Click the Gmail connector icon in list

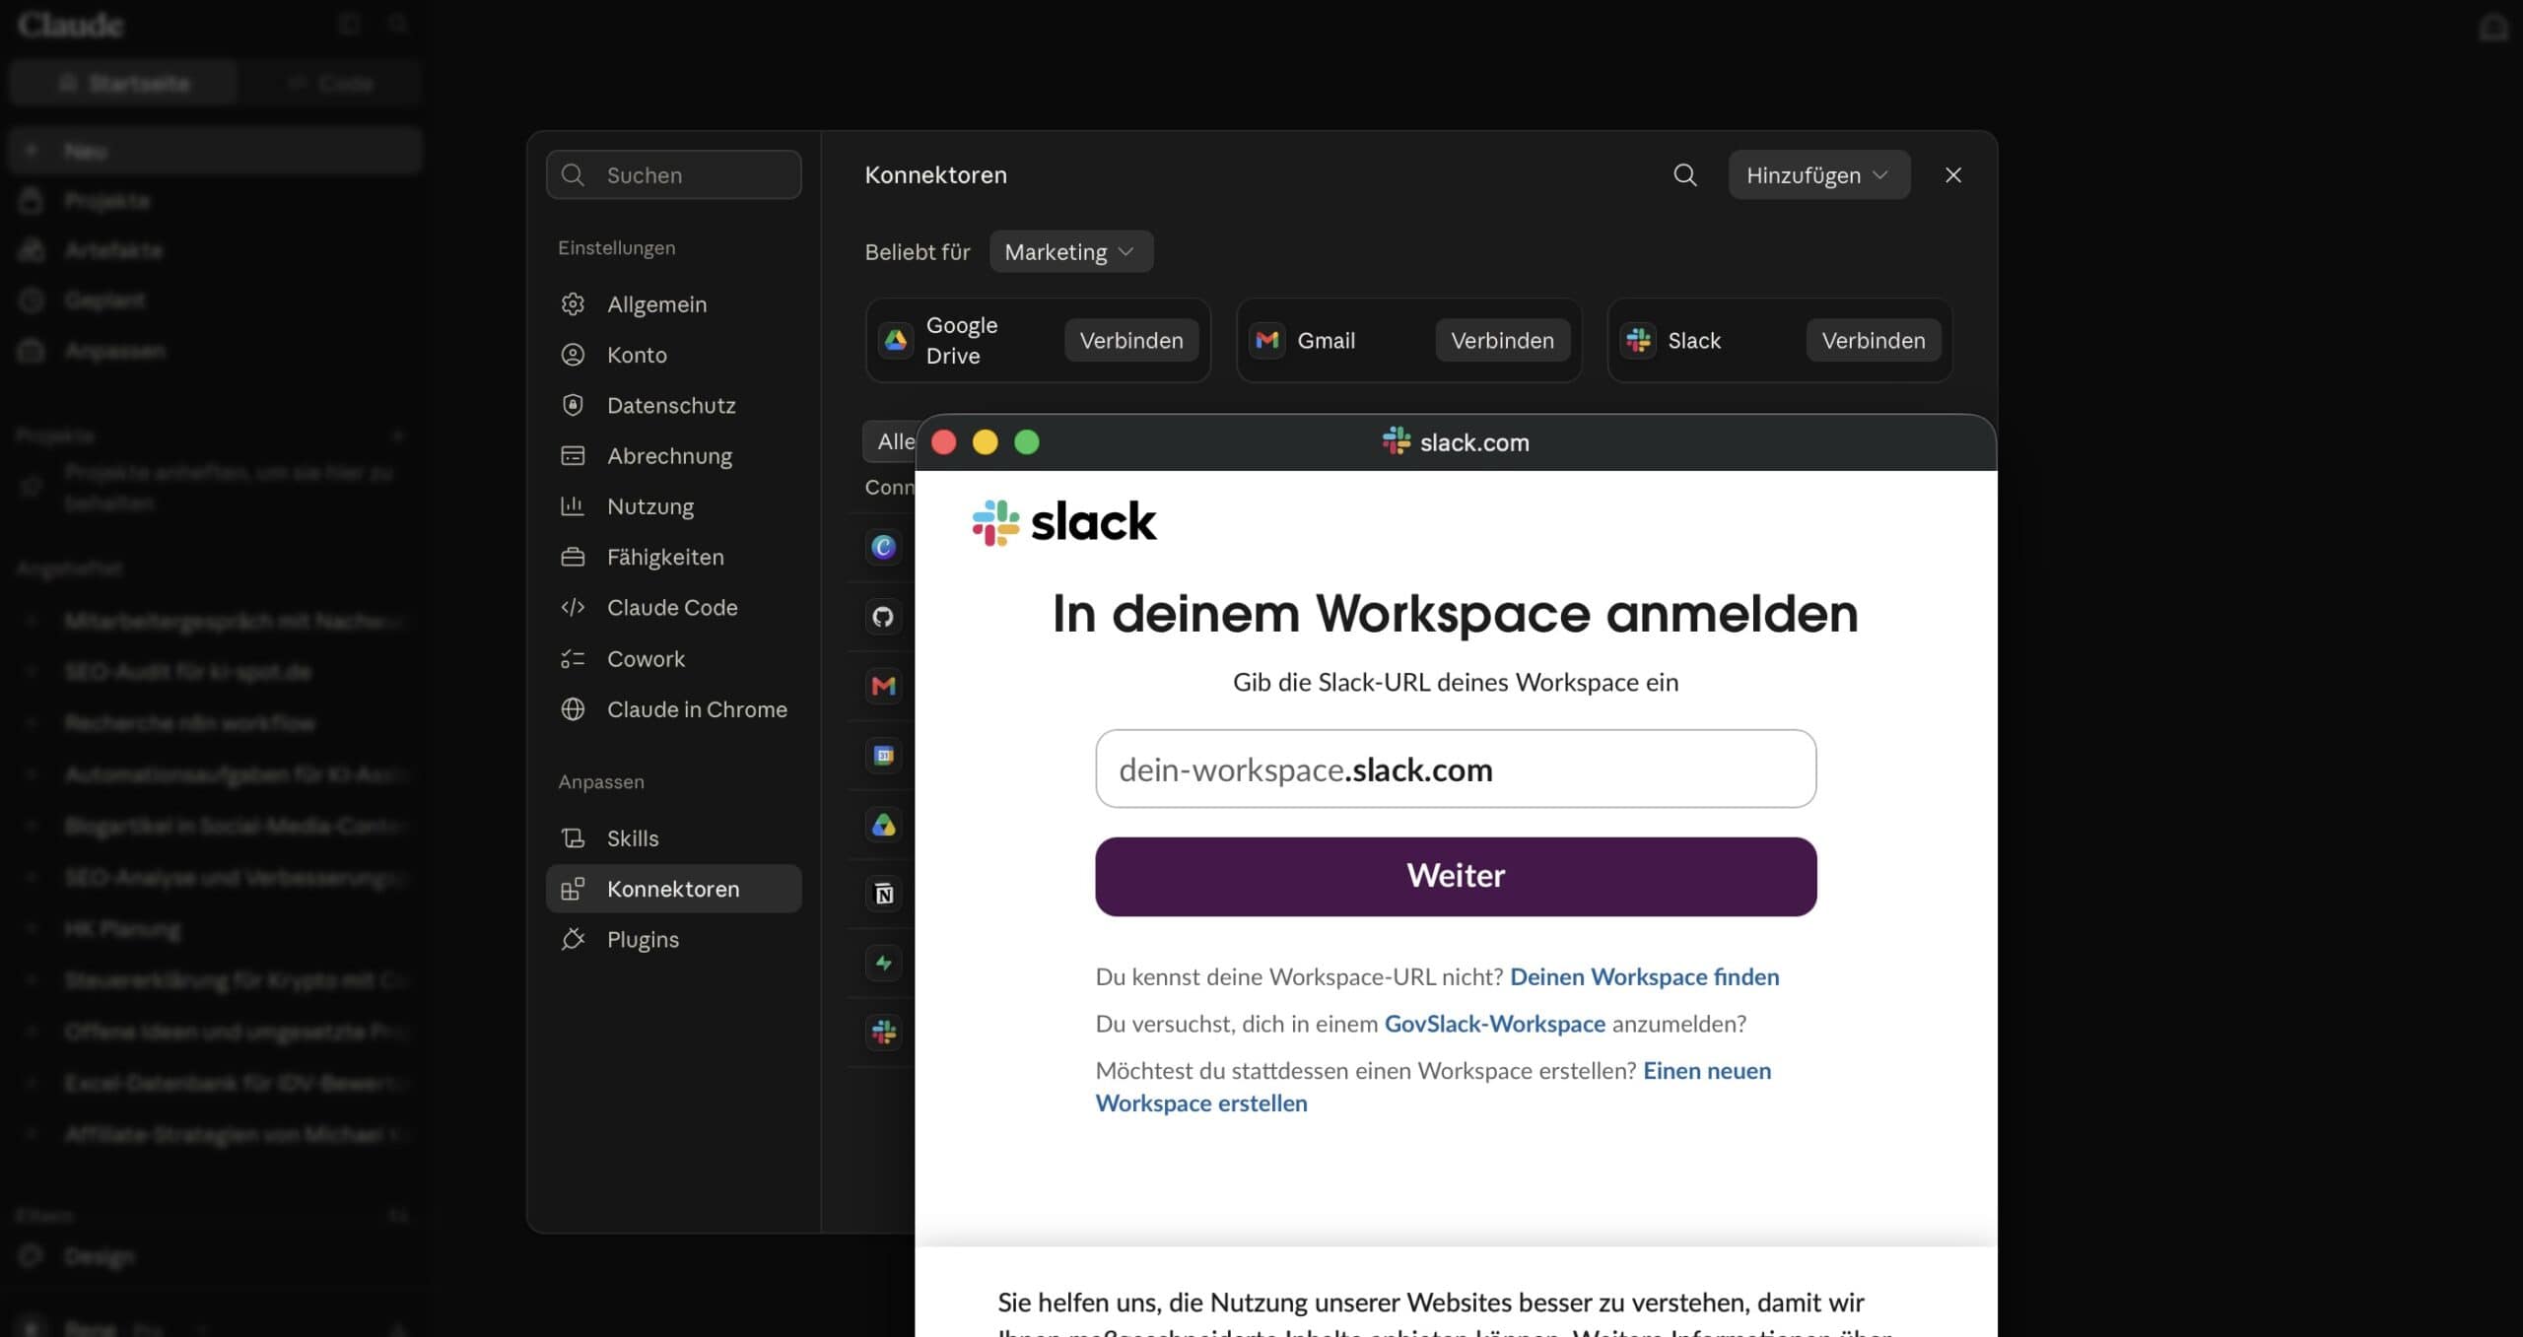[884, 686]
